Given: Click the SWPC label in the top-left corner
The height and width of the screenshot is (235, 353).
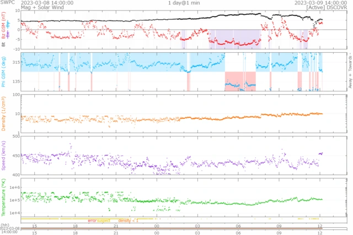Looking at the screenshot, I should tap(8, 3).
